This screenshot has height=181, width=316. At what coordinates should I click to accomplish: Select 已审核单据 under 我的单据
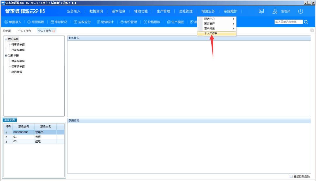pyautogui.click(x=18, y=66)
